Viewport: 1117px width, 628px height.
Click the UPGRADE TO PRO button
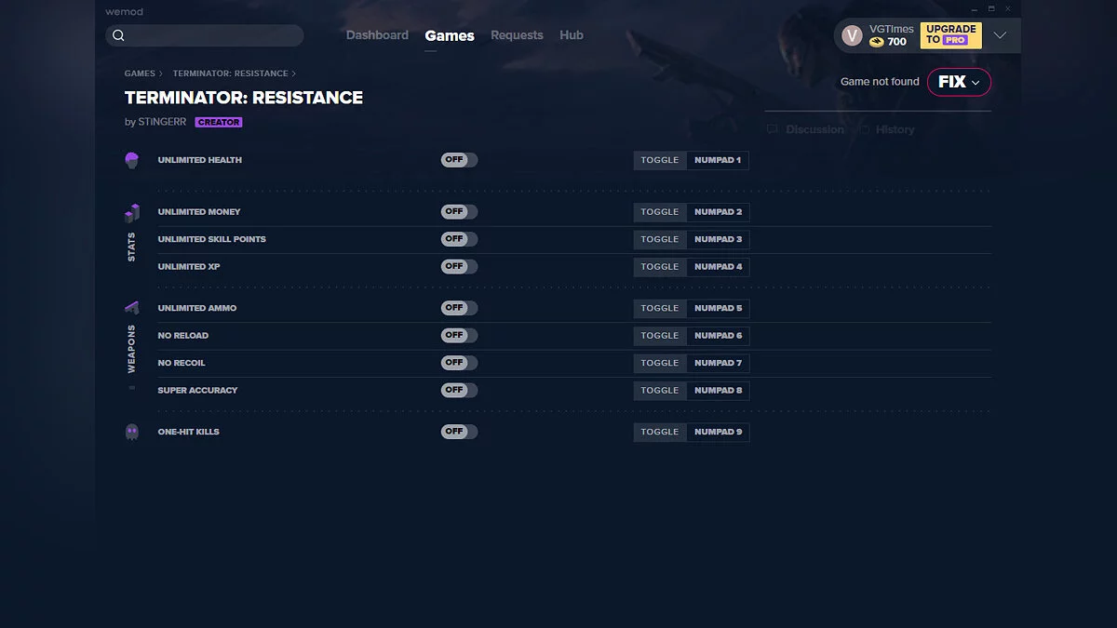(949, 34)
